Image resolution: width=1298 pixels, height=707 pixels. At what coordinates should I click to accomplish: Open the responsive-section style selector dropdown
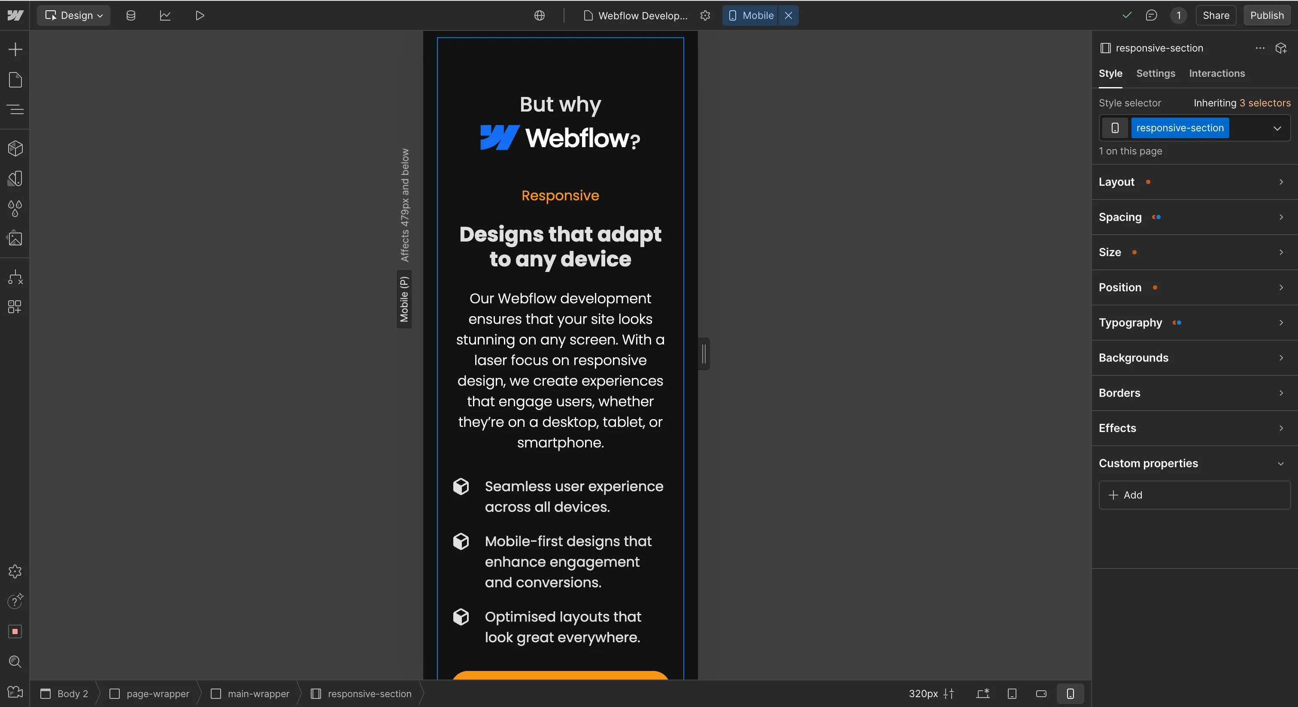[1277, 127]
